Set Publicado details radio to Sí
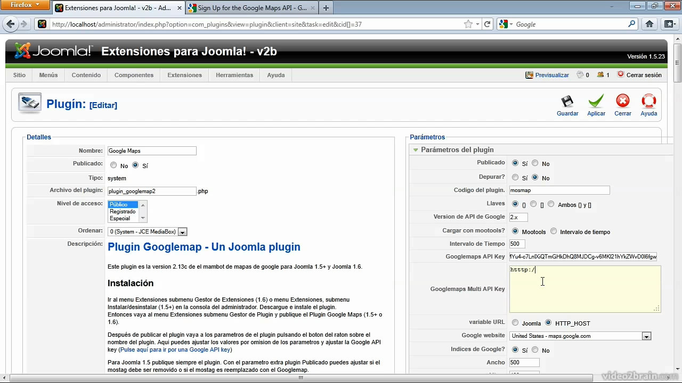The height and width of the screenshot is (383, 682). pyautogui.click(x=135, y=165)
